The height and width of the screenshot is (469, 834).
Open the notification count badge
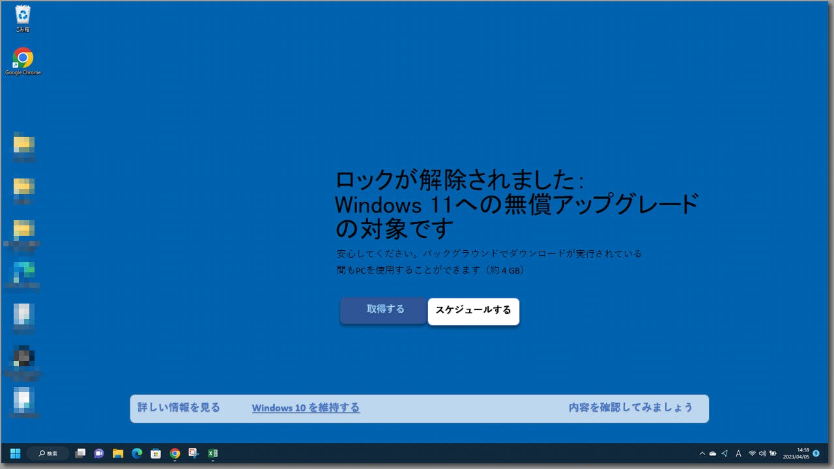click(816, 453)
